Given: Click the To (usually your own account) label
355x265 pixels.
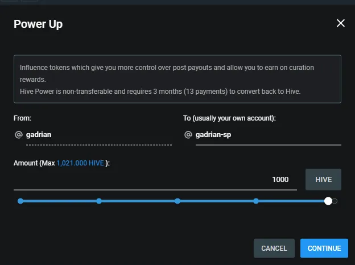Looking at the screenshot, I should pos(229,118).
